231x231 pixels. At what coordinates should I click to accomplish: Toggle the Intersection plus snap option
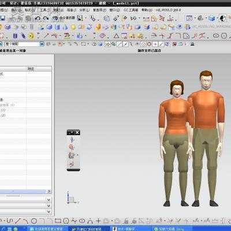tap(137, 44)
